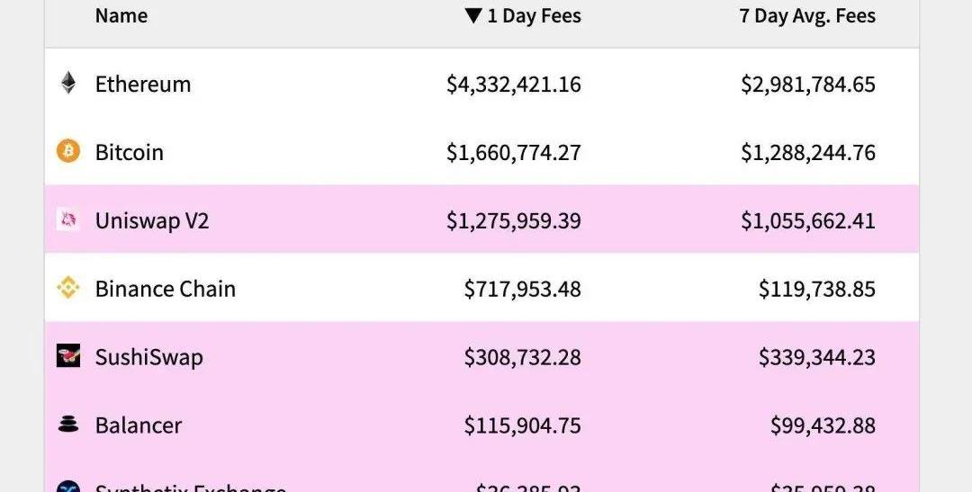The image size is (972, 492).
Task: Open the Binance Chain name link
Action: 166,289
